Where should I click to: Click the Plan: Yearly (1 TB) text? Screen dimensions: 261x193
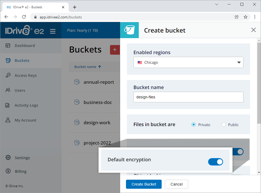(83, 30)
